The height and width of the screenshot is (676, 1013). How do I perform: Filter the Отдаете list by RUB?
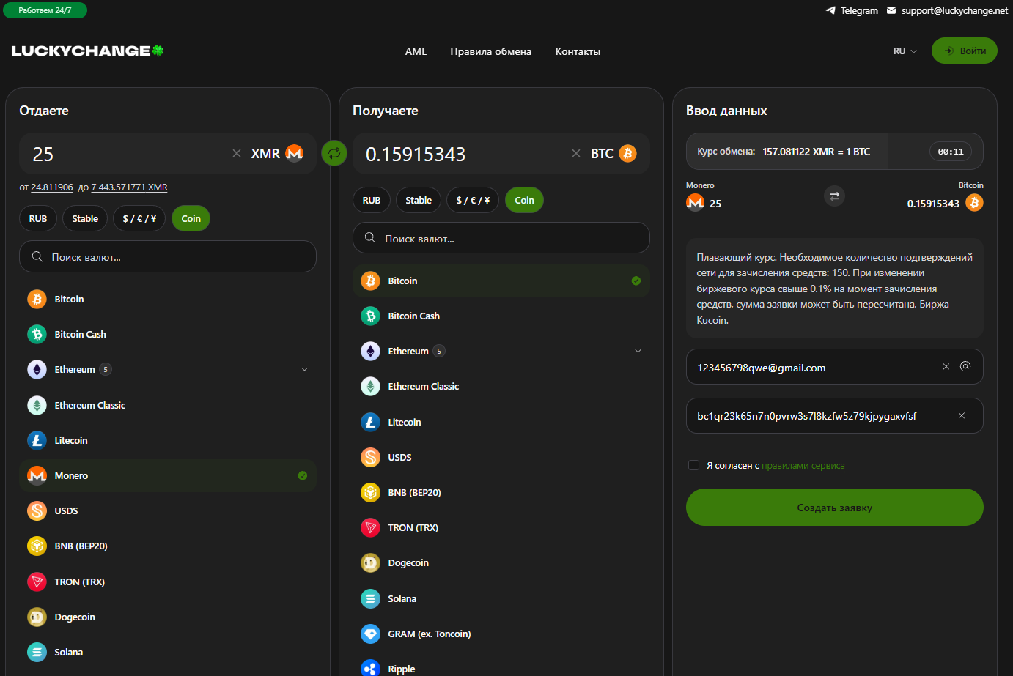[38, 218]
